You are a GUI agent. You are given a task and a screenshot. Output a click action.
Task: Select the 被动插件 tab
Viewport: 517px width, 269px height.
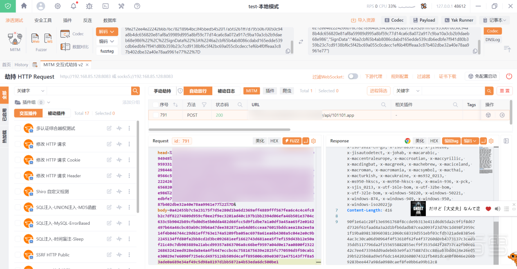(56, 113)
